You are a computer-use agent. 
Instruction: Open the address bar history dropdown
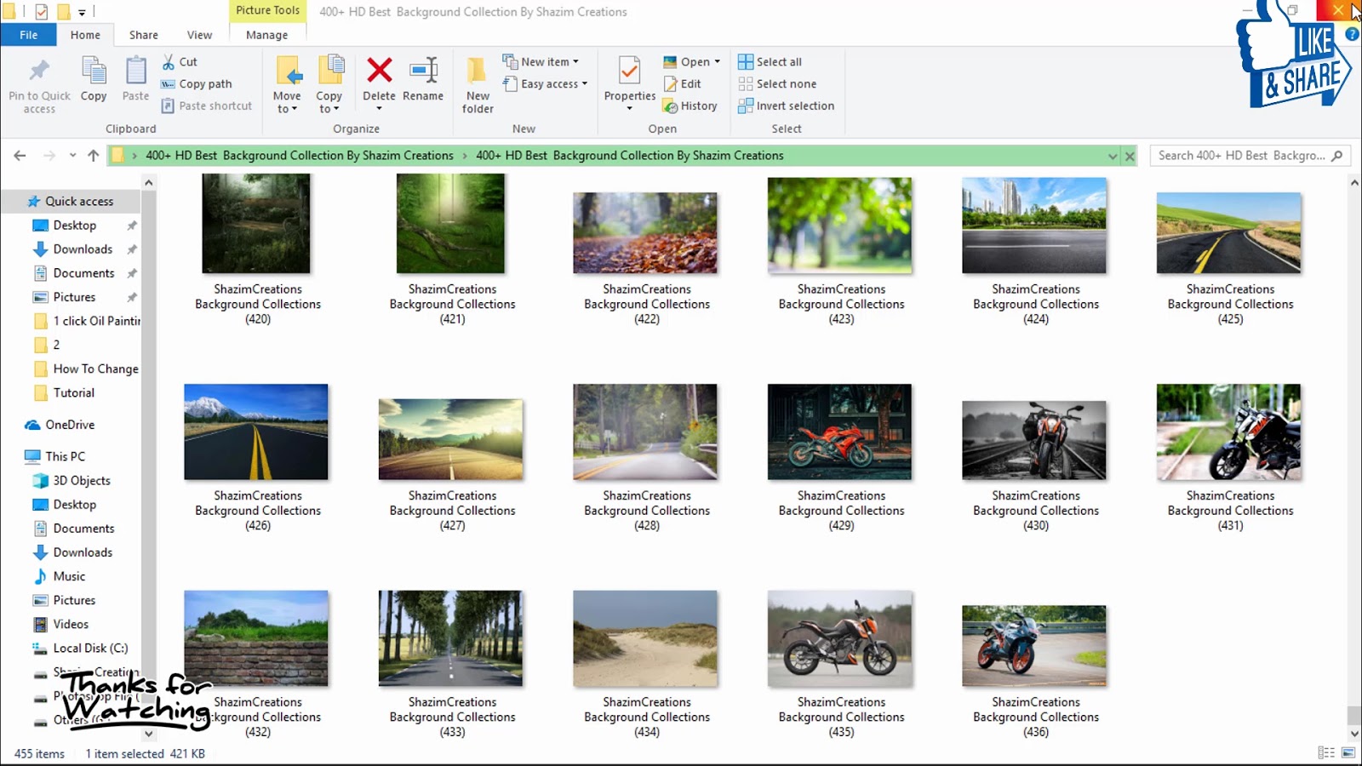coord(1113,156)
